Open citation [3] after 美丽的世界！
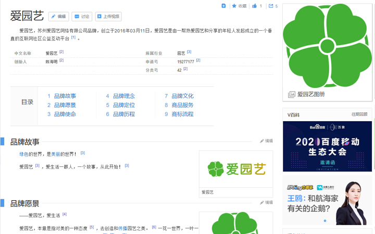 82,153
